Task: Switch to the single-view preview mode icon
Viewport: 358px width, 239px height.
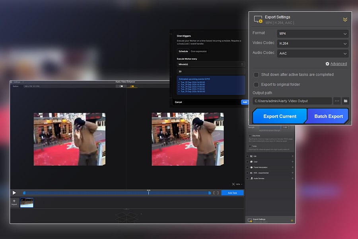Action: tap(121, 86)
